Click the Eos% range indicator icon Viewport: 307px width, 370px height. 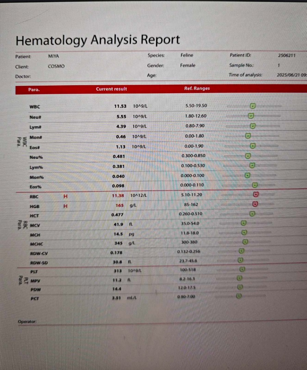(255, 185)
